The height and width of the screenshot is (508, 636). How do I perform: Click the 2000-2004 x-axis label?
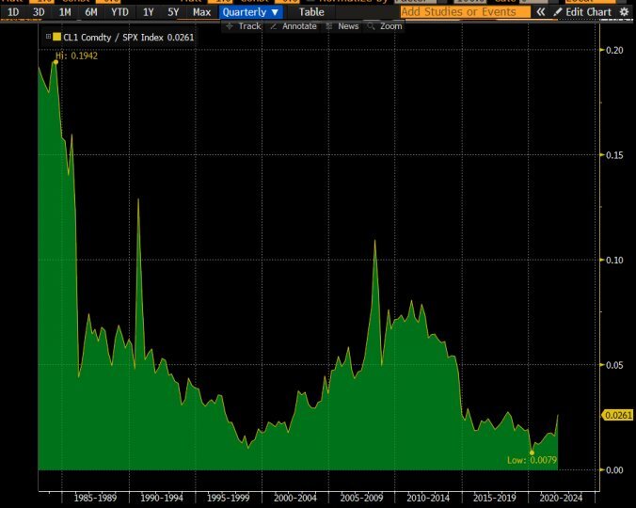pyautogui.click(x=294, y=498)
